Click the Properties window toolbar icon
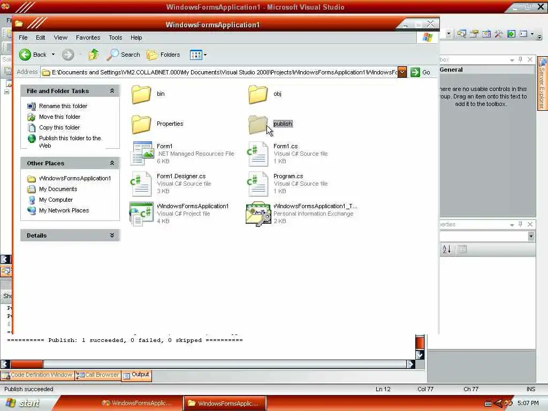 [x=474, y=34]
